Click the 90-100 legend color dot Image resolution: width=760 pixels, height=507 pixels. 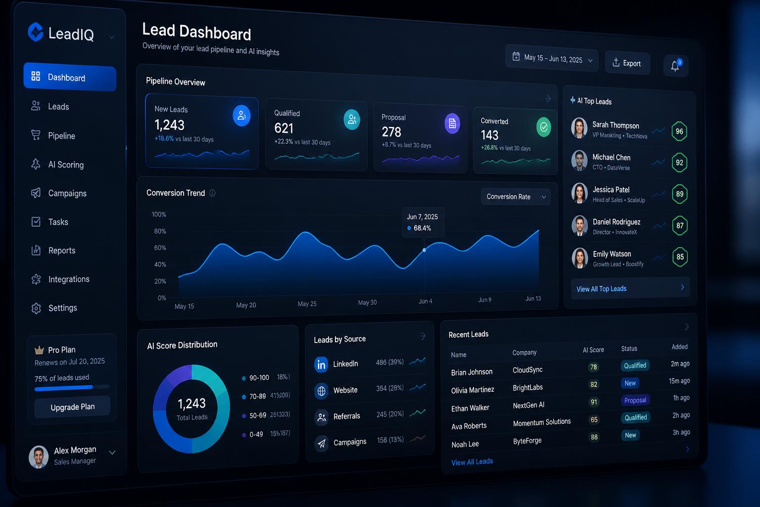click(244, 378)
